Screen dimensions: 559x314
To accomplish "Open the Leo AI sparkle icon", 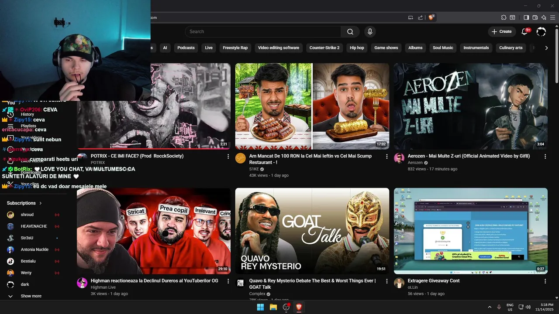I will coord(544,17).
